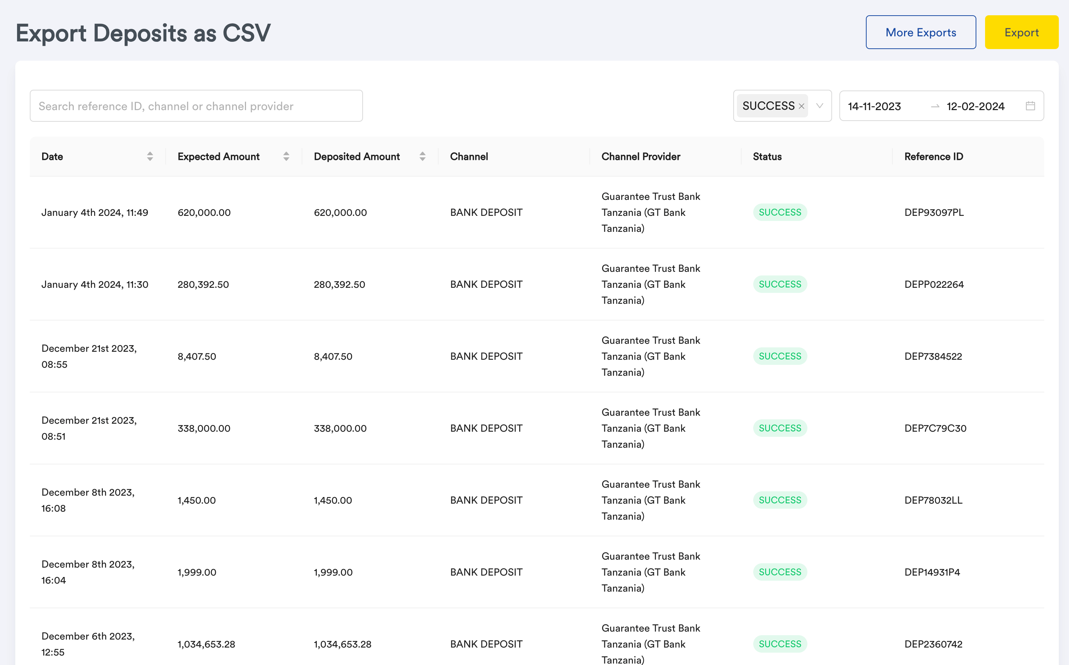Image resolution: width=1069 pixels, height=665 pixels.
Task: Click expected amount 620,000.00
Action: 204,213
